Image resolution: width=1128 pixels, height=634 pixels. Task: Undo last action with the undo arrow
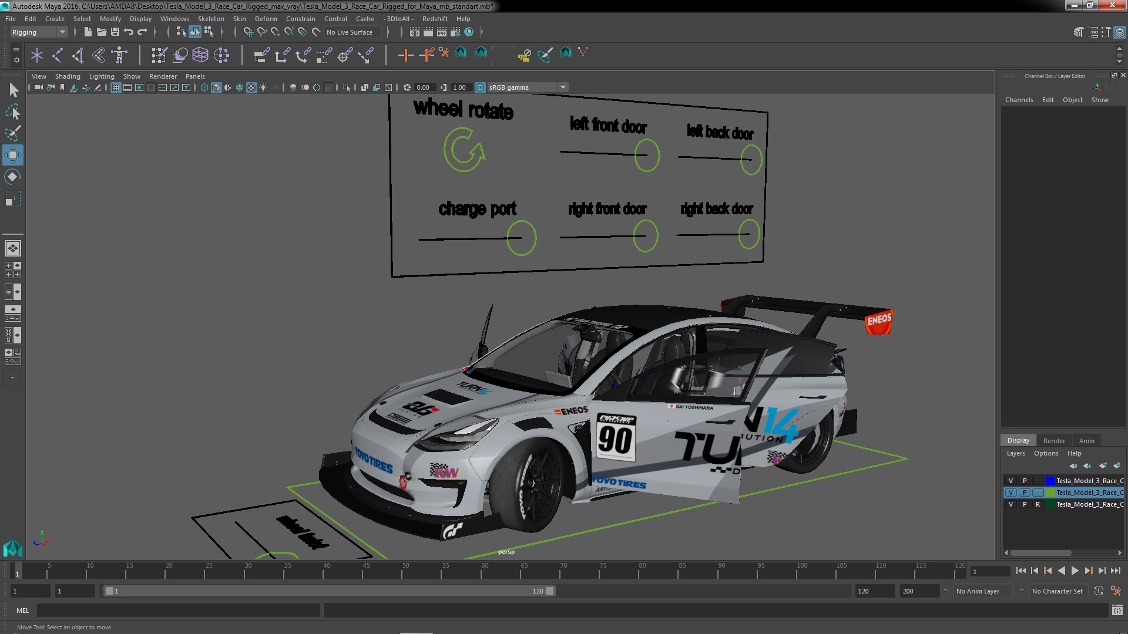point(128,32)
